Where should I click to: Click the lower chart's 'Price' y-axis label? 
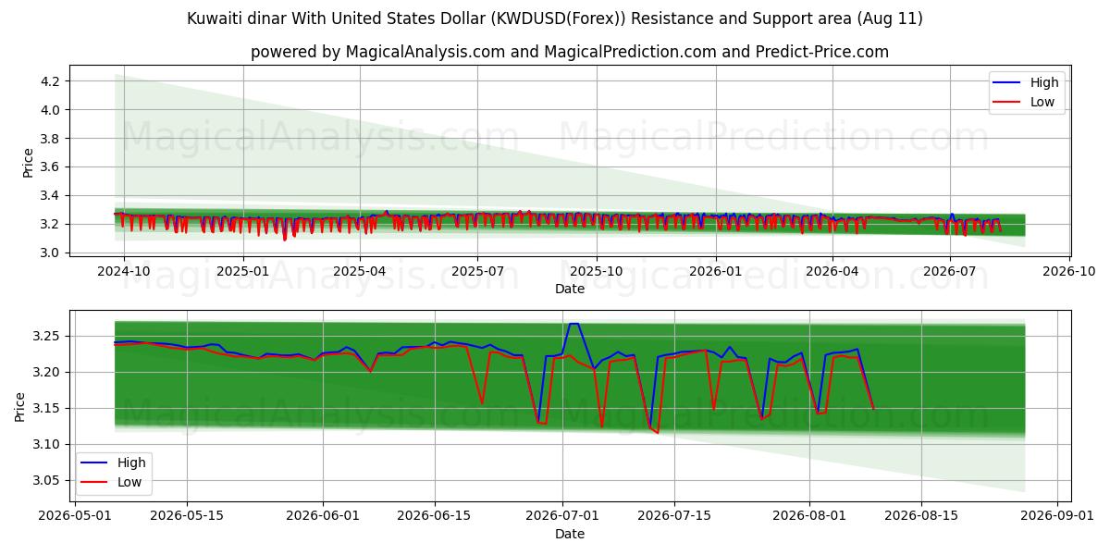click(x=20, y=407)
